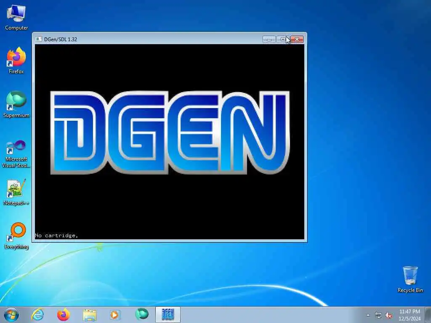Click the "No cartridge." status message

coord(57,236)
